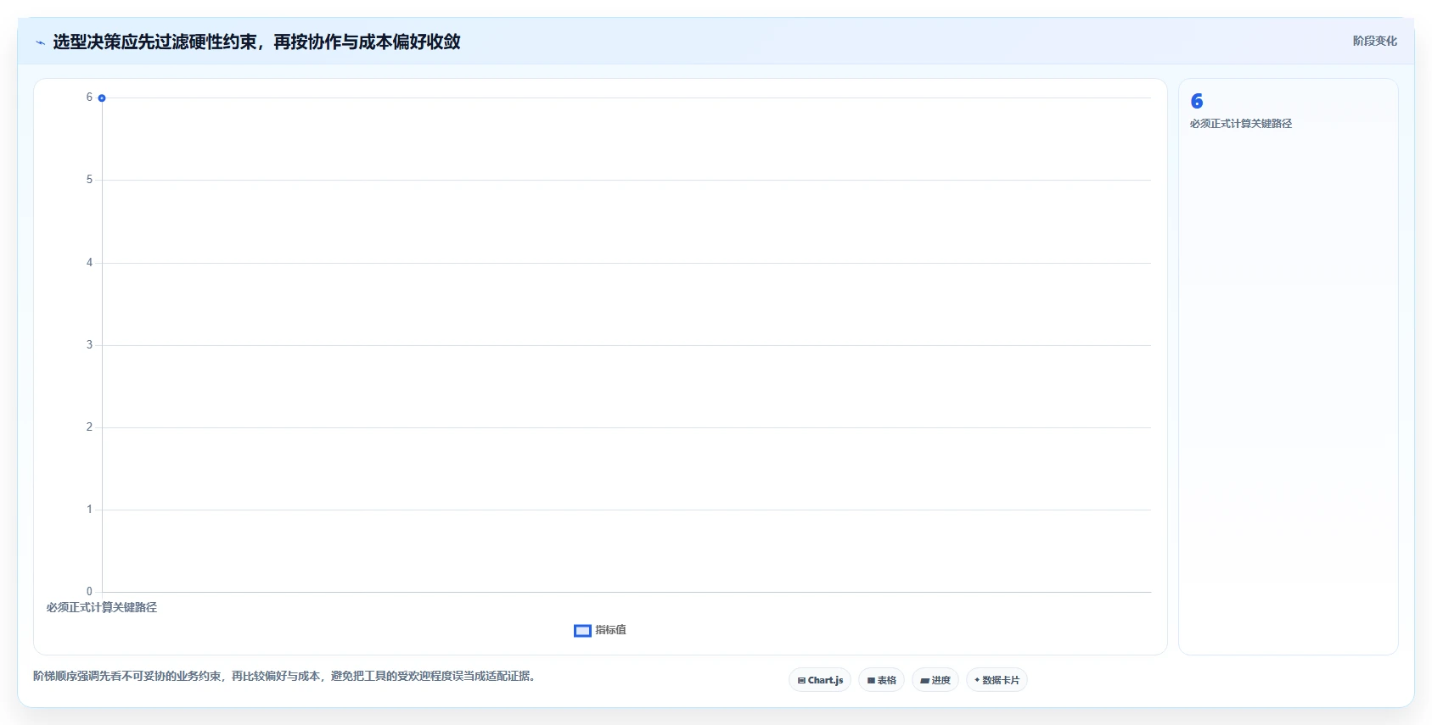
Task: Click the card caption 必须正式计算关键路径
Action: pyautogui.click(x=1240, y=124)
